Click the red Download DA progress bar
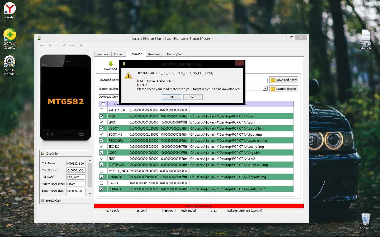The height and width of the screenshot is (237, 380). pyautogui.click(x=198, y=206)
